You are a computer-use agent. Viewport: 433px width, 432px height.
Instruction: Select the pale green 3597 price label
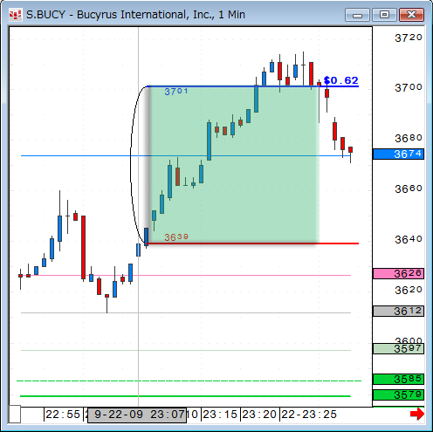398,348
